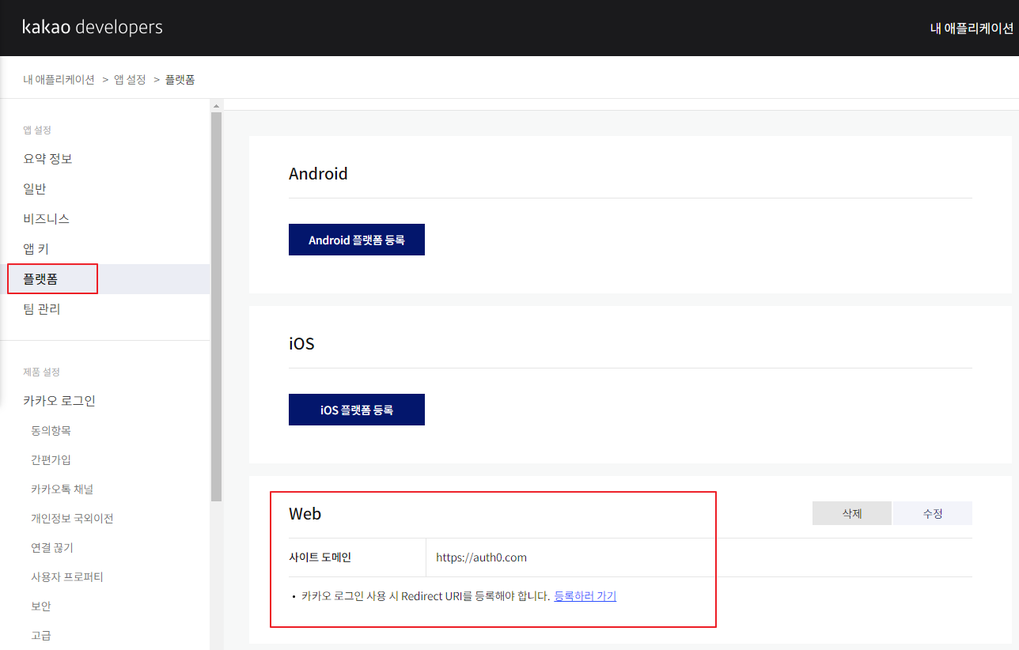Open 앱 키 in the sidebar

36,249
